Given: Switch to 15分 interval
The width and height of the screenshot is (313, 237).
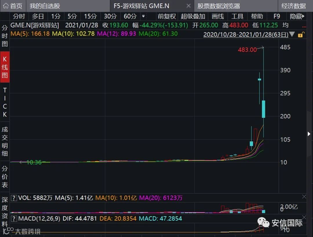Looking at the screenshot, I should click(90, 16).
